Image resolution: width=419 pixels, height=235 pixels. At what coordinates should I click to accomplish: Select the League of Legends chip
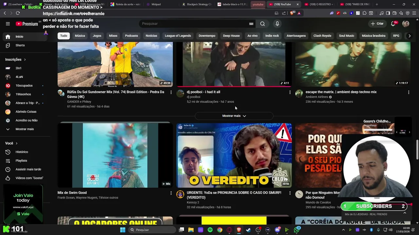tap(178, 36)
